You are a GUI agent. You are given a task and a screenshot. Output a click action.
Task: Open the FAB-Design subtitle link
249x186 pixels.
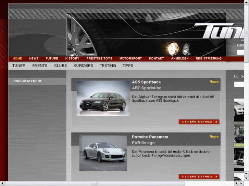(x=143, y=143)
